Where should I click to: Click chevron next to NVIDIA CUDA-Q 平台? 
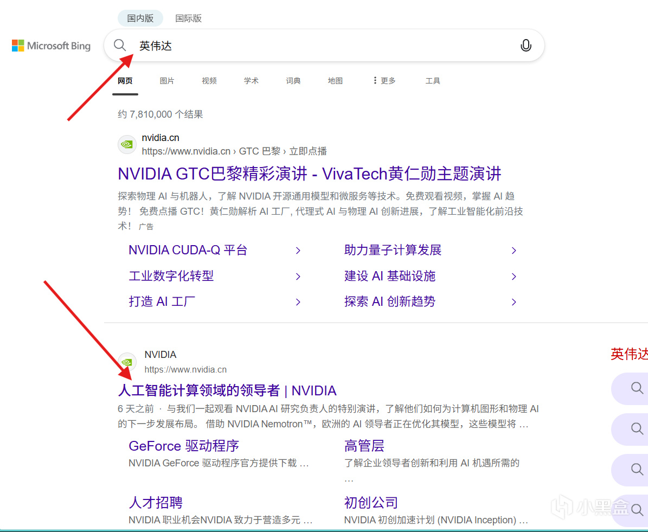pos(298,251)
